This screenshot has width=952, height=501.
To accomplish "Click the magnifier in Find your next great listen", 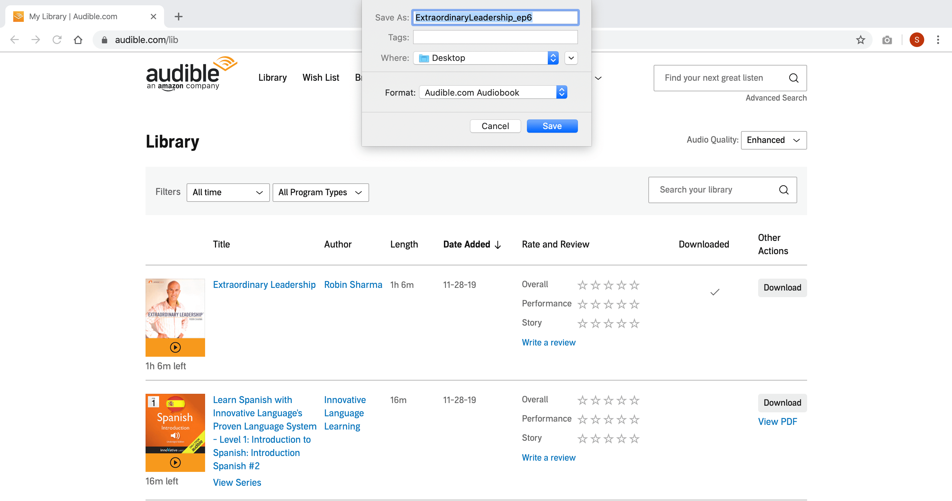I will [x=794, y=78].
